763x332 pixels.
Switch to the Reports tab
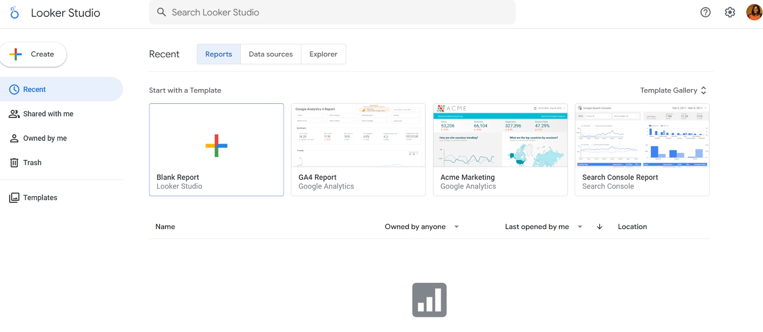pyautogui.click(x=219, y=54)
